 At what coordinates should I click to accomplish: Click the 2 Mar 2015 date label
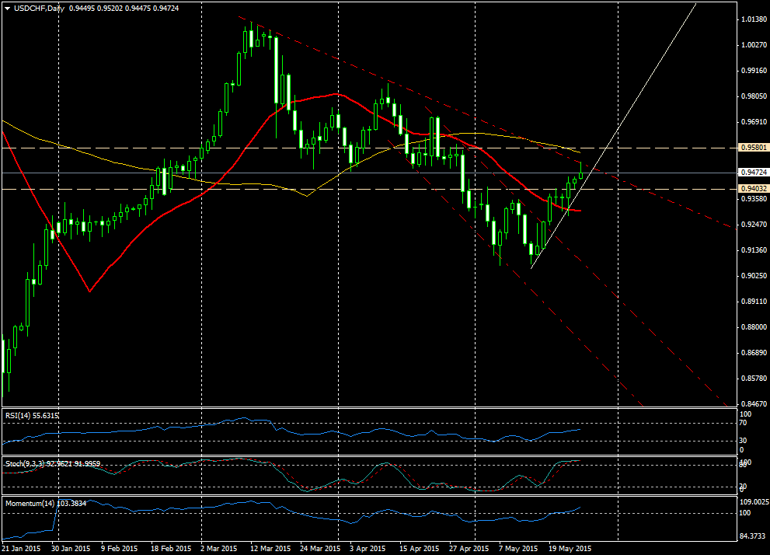[x=220, y=548]
